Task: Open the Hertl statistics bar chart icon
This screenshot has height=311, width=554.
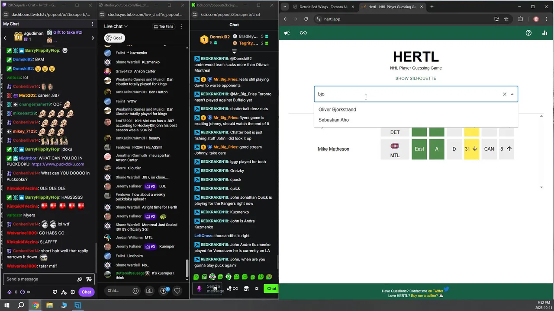Action: [x=544, y=33]
